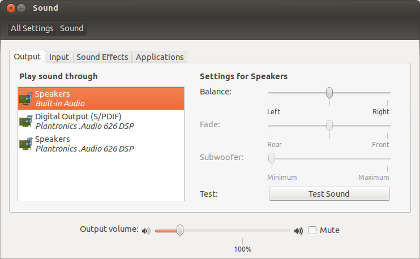Click the Sound breadcrumb button
Viewport: 420px width, 259px height.
click(x=72, y=28)
